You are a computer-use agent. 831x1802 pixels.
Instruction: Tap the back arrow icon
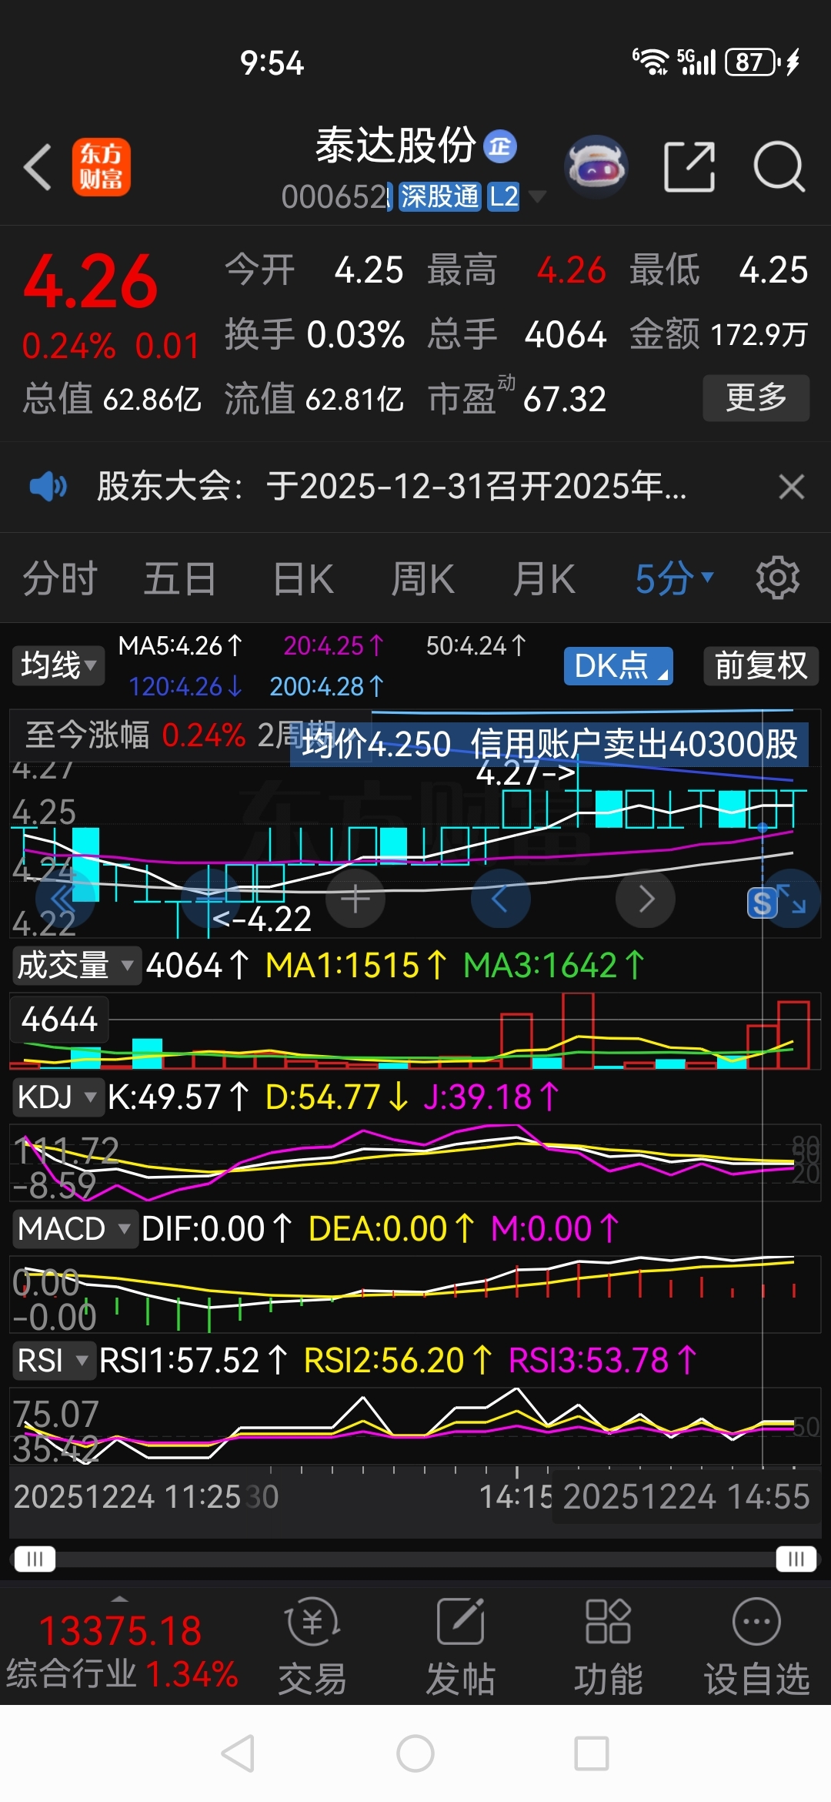37,166
